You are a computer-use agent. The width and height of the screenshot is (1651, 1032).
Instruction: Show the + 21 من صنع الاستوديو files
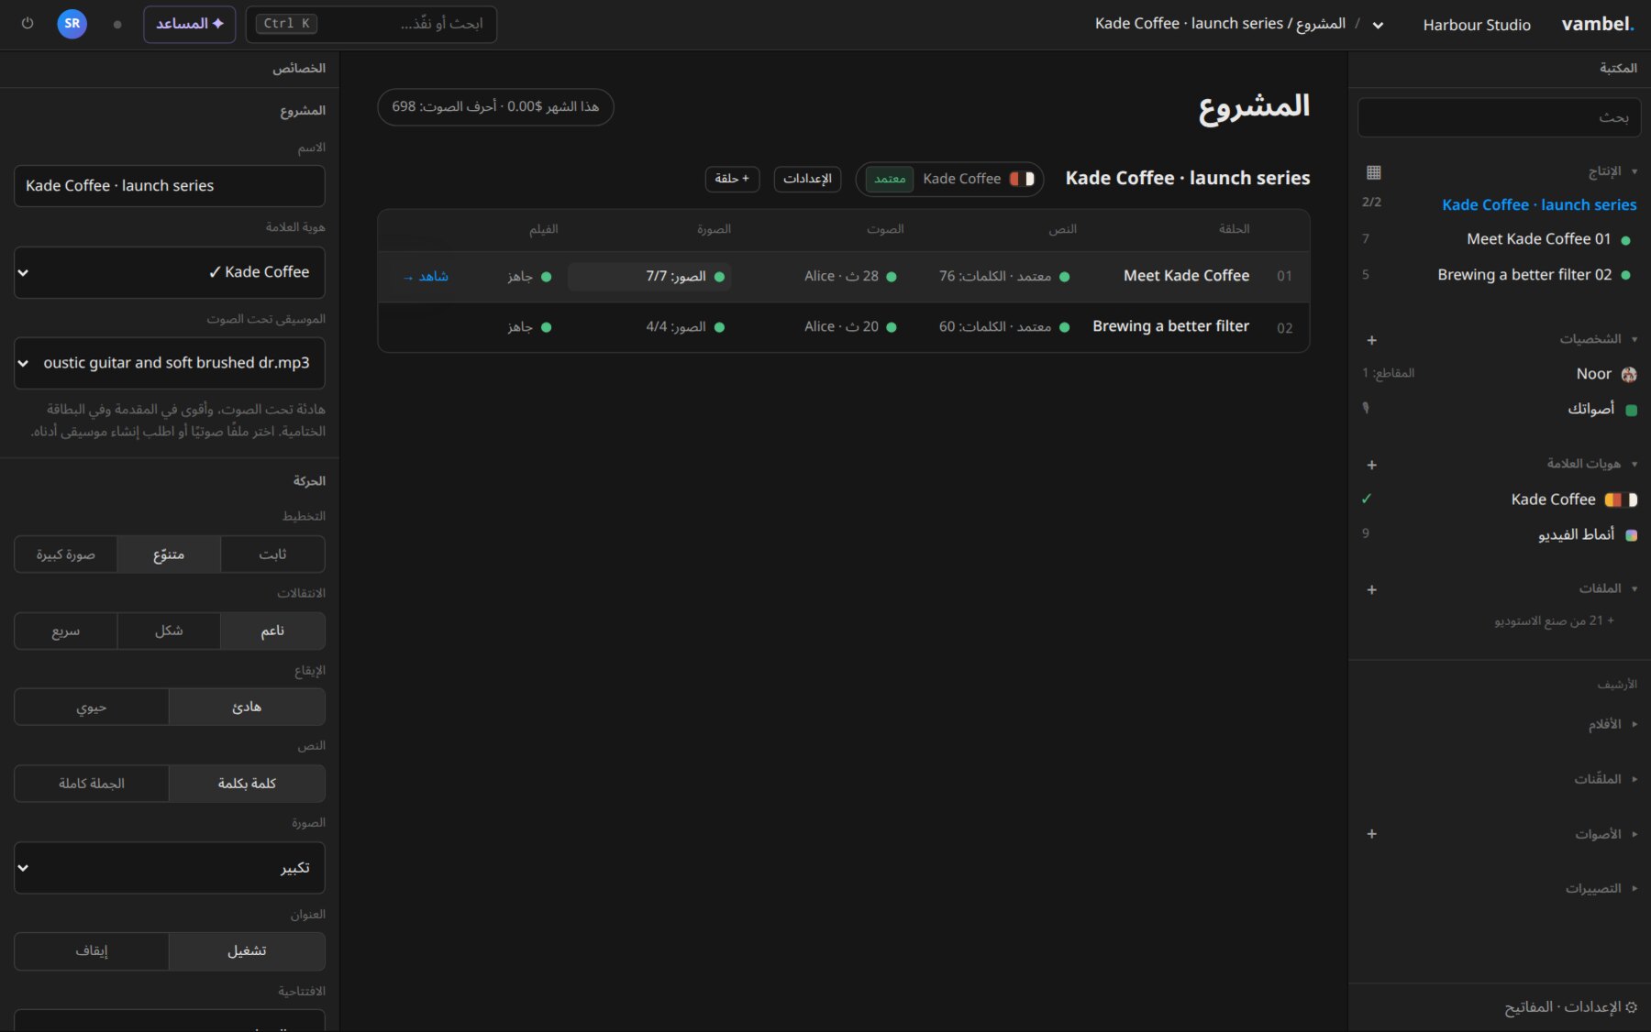point(1554,620)
